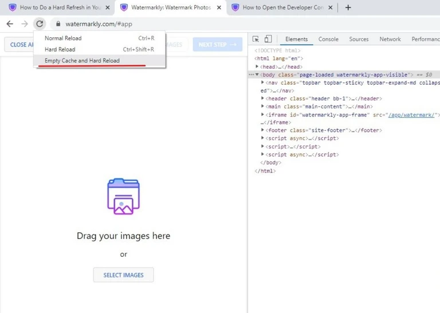Click the address bar URL
The image size is (440, 313).
[x=99, y=24]
